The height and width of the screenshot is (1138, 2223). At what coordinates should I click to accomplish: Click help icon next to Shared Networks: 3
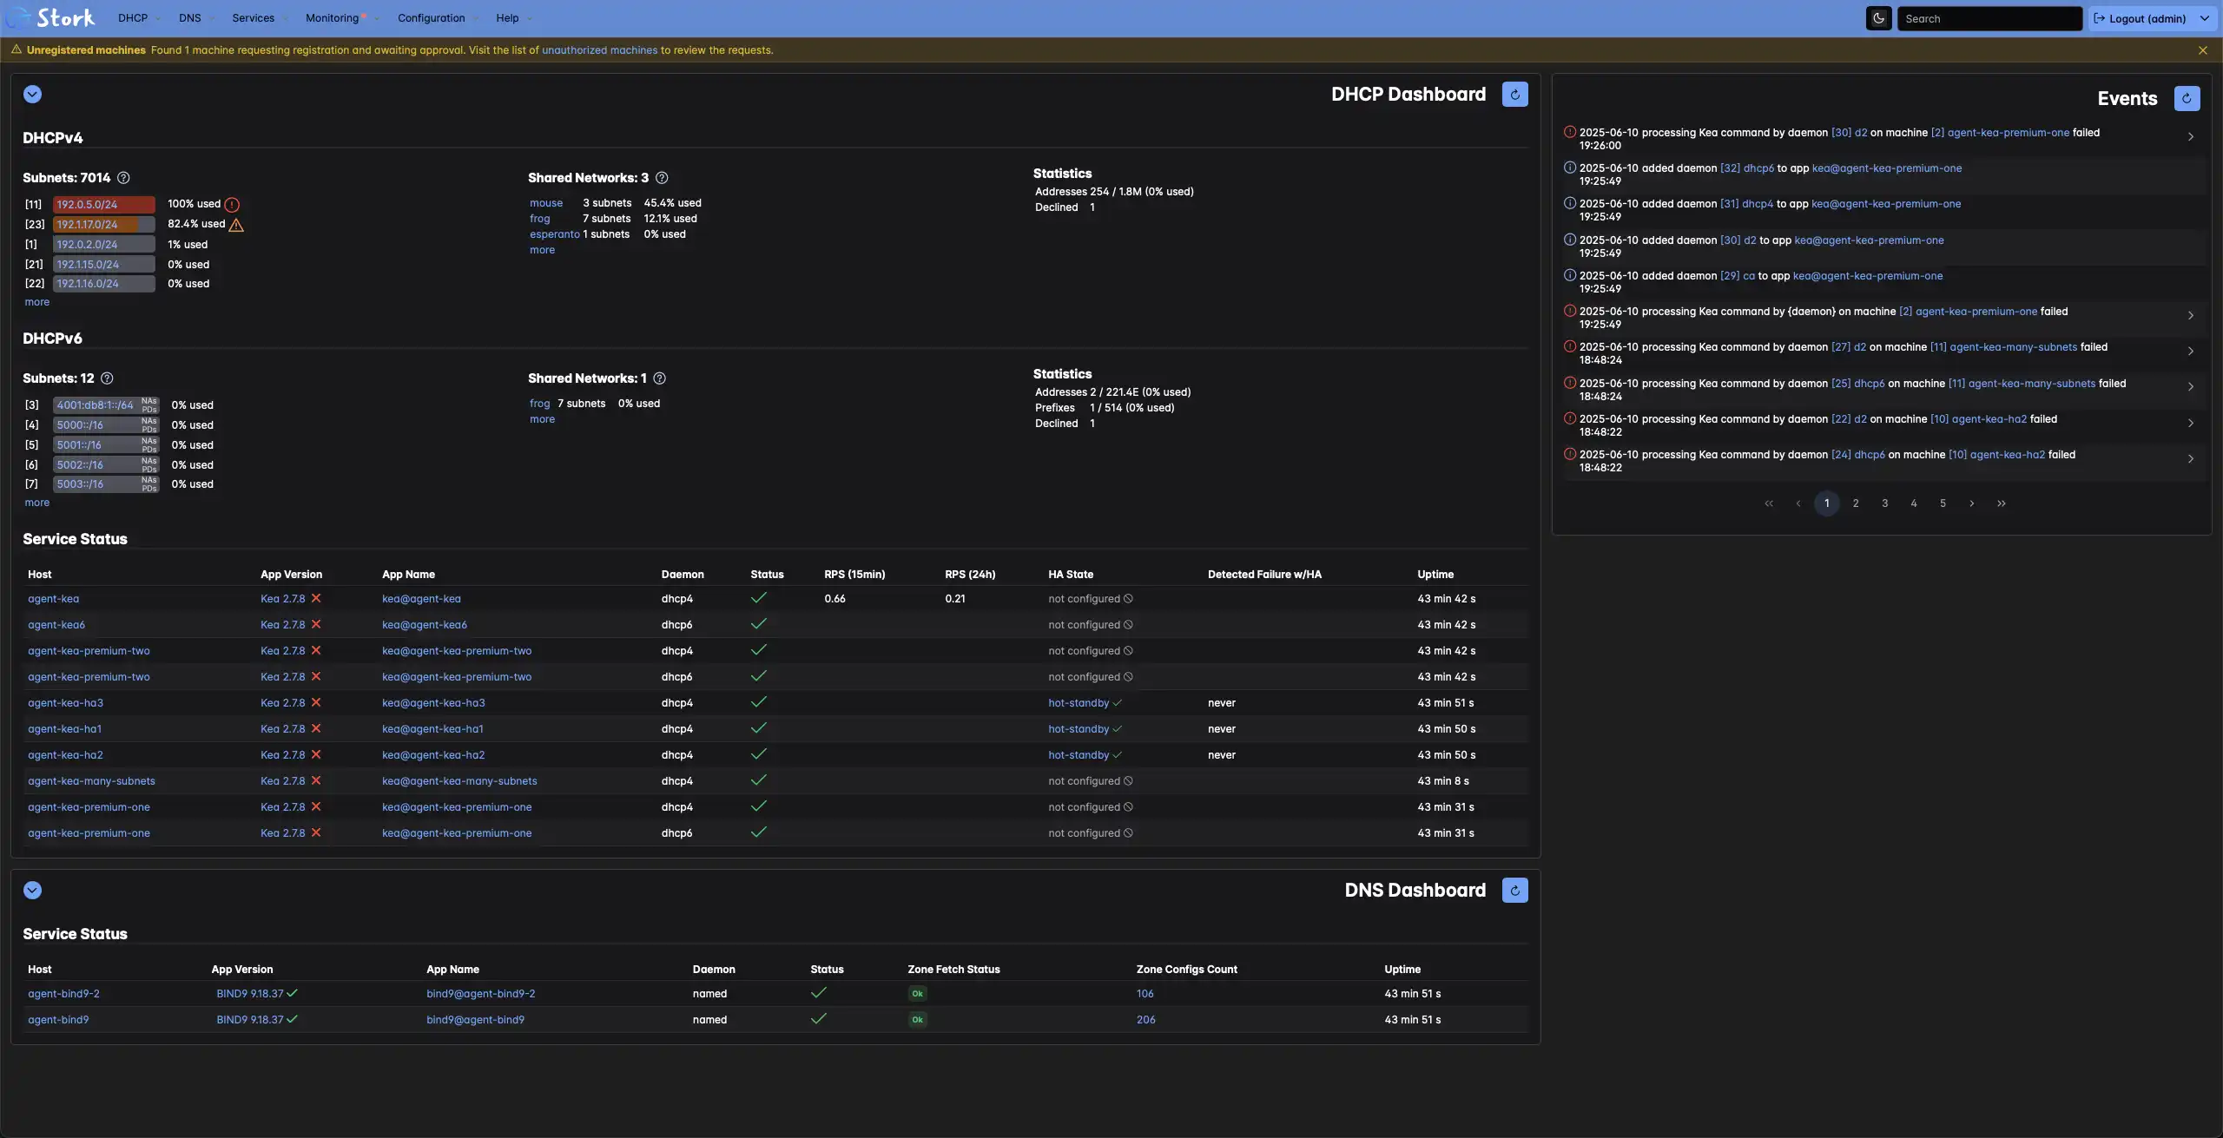coord(662,178)
